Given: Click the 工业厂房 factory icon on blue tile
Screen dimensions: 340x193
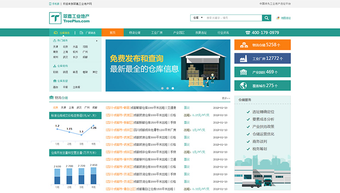Looking at the screenshot, I should pos(244,58).
